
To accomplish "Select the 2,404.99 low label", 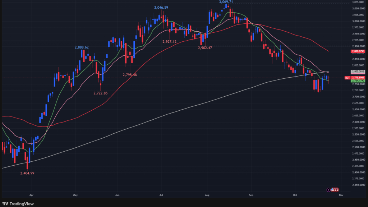I will coord(27,173).
